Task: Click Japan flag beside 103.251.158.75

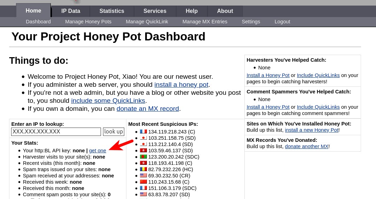Action: (x=143, y=138)
